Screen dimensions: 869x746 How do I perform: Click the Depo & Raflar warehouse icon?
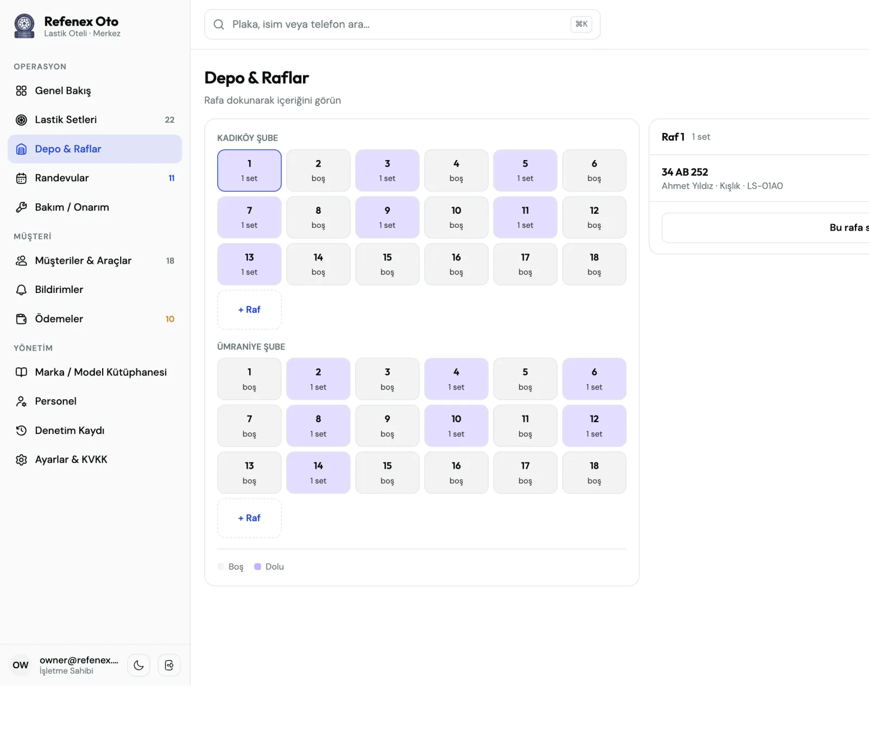(21, 149)
